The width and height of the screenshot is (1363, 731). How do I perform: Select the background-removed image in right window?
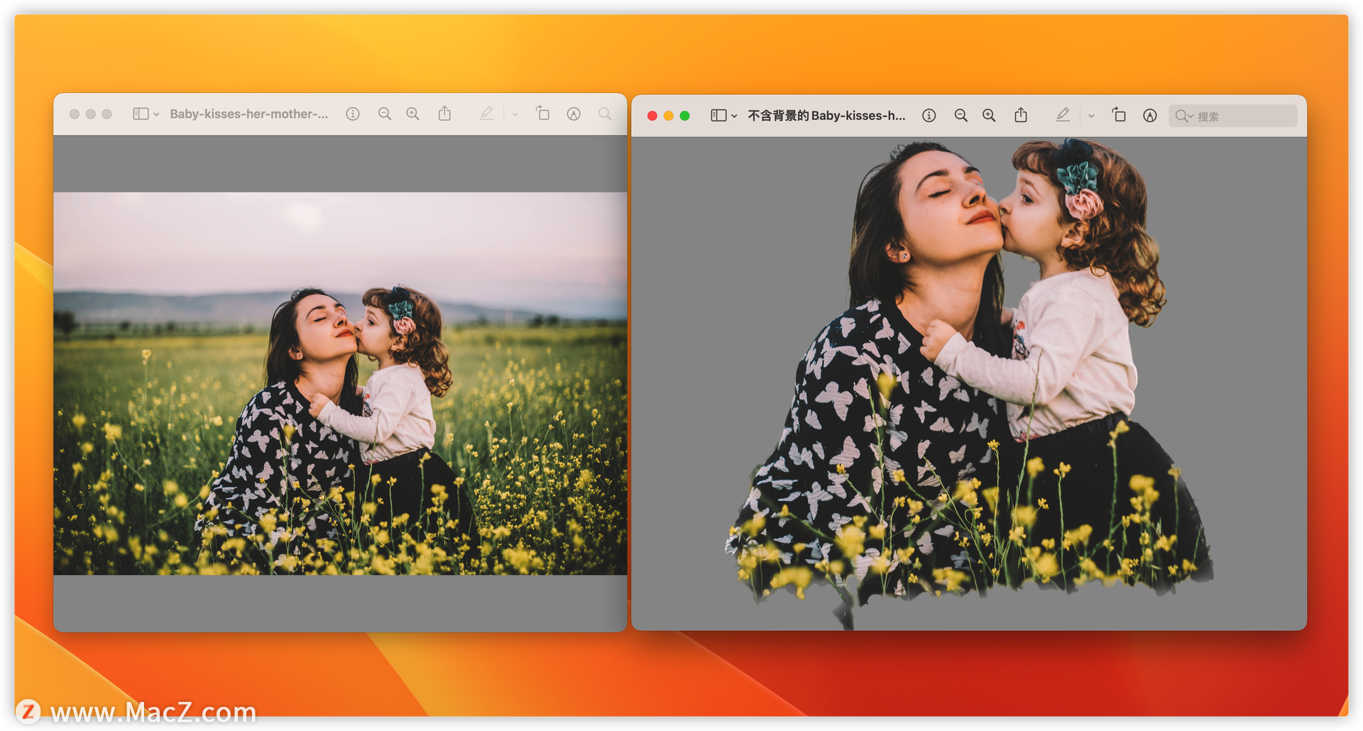pos(969,383)
